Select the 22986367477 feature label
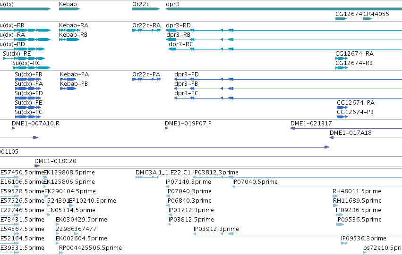Image resolution: width=402 pixels, height=255 pixels. [x=76, y=229]
